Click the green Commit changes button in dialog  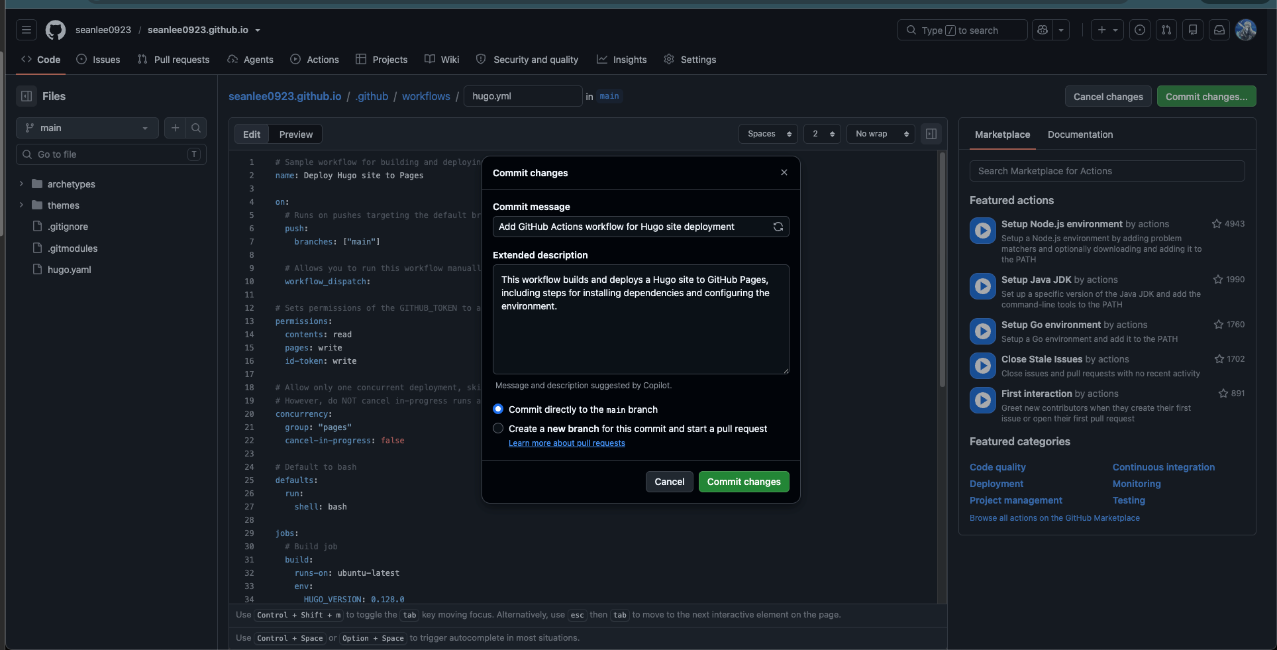pyautogui.click(x=744, y=482)
